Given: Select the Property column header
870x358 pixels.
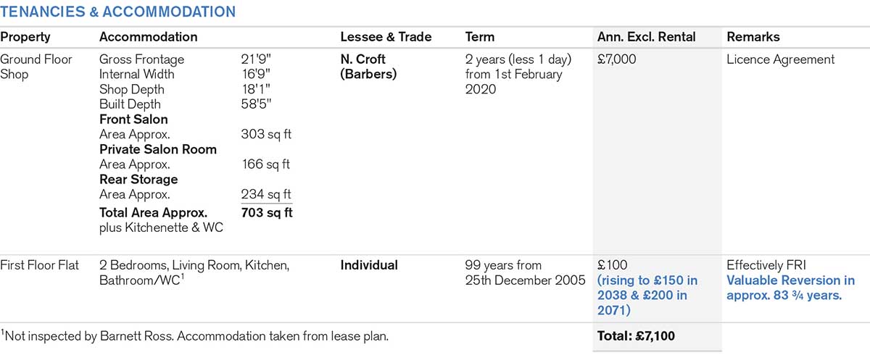Looking at the screenshot, I should tap(25, 37).
